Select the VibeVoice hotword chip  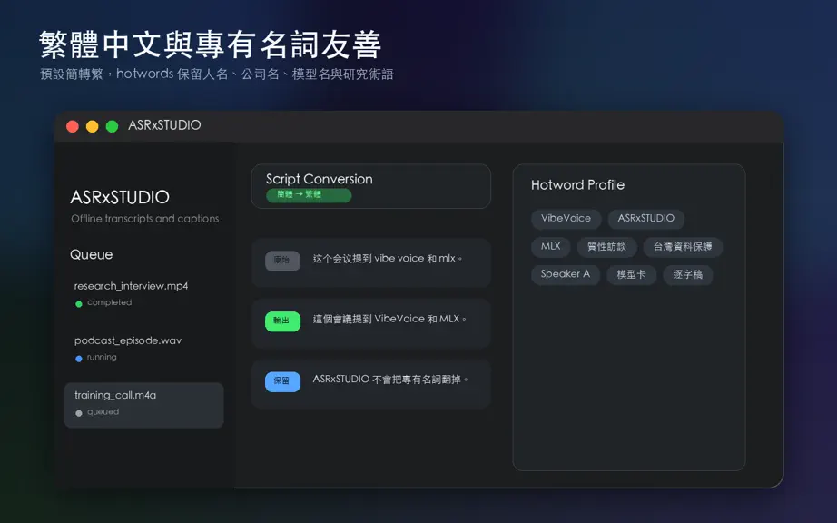point(566,218)
